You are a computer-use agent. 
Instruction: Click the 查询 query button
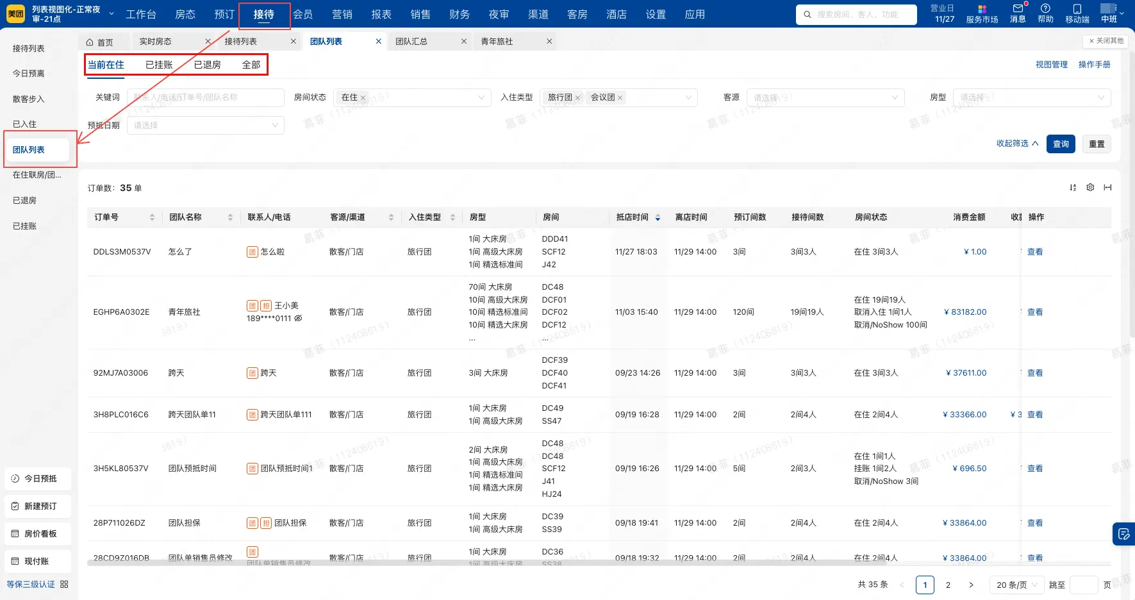(x=1061, y=144)
